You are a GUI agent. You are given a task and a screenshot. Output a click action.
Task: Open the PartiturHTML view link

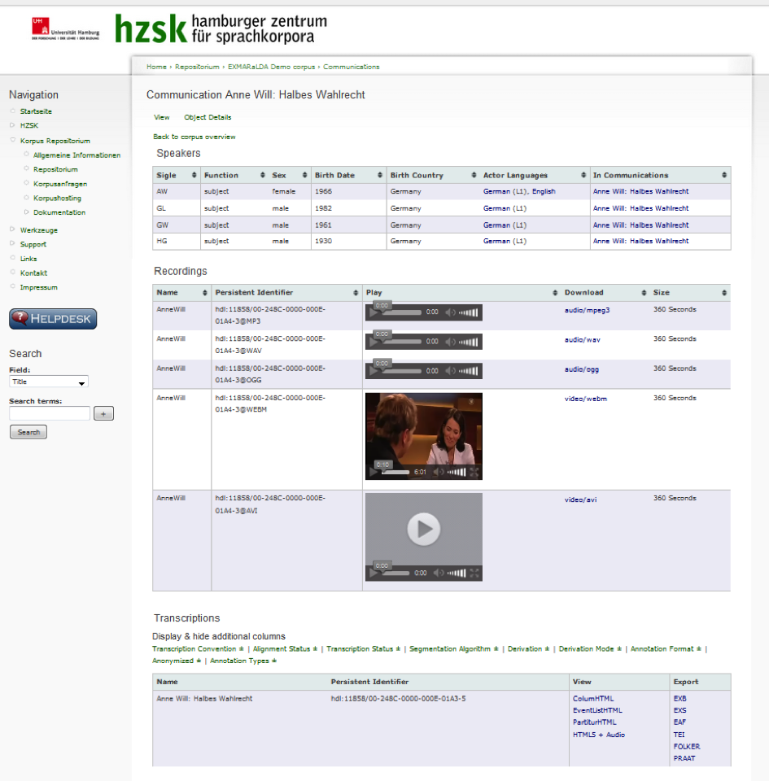(594, 722)
